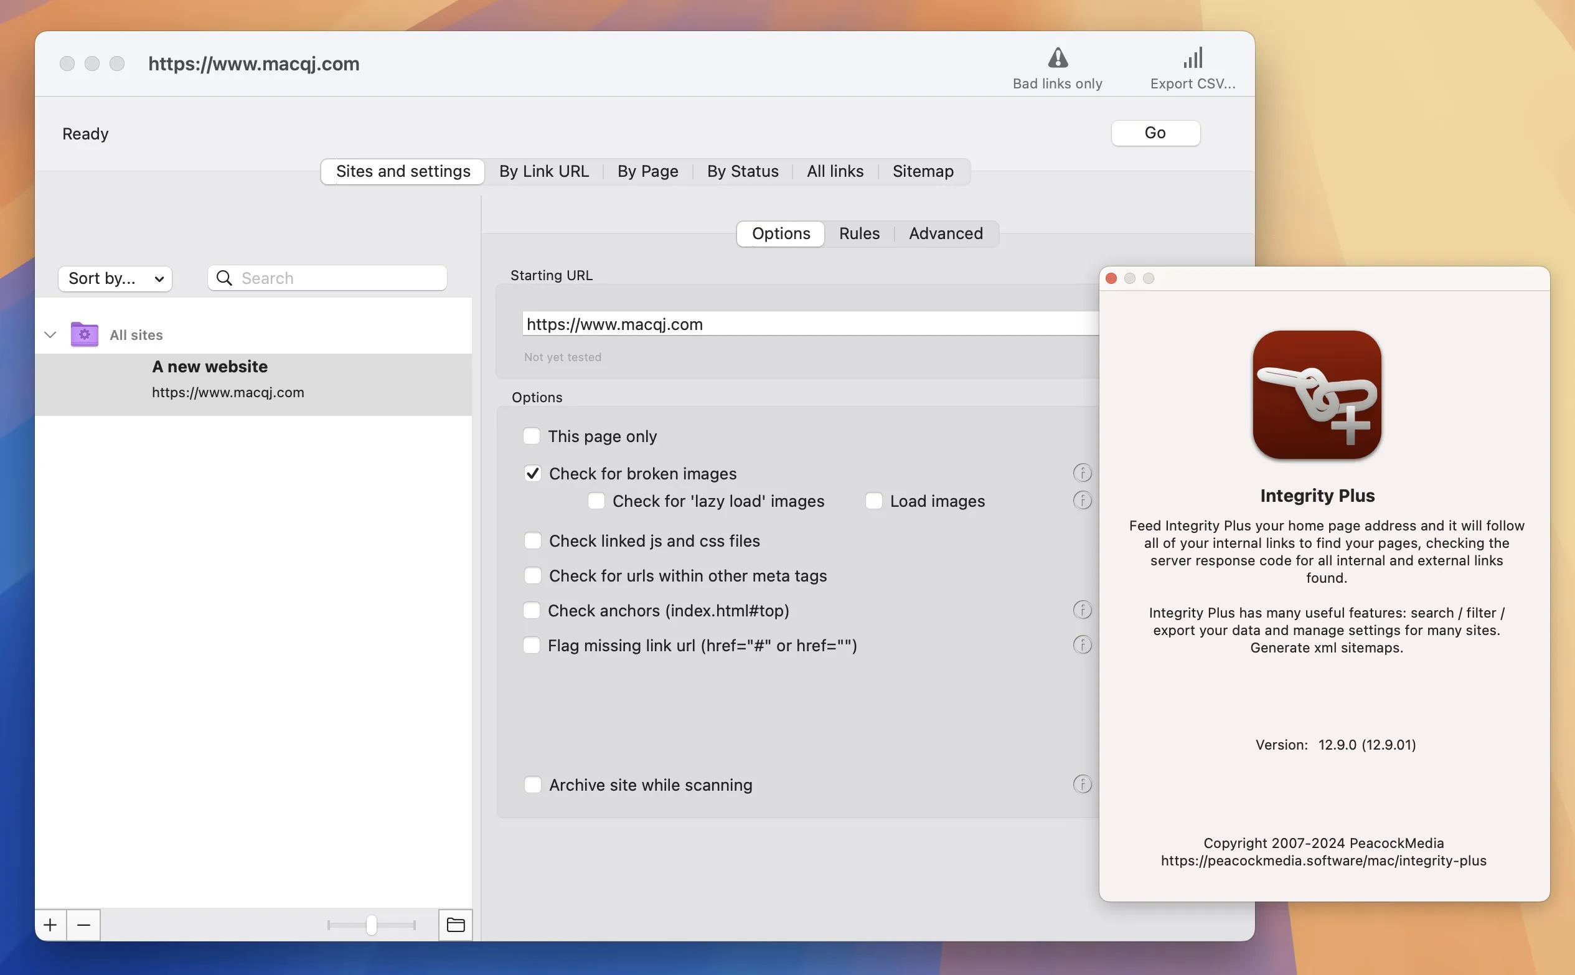Enable Check linked js and css files
Screen dimensions: 1575x975
point(532,540)
